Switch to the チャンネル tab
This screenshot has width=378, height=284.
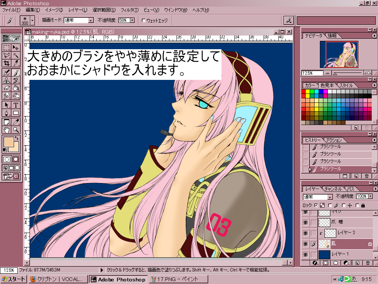coord(333,189)
